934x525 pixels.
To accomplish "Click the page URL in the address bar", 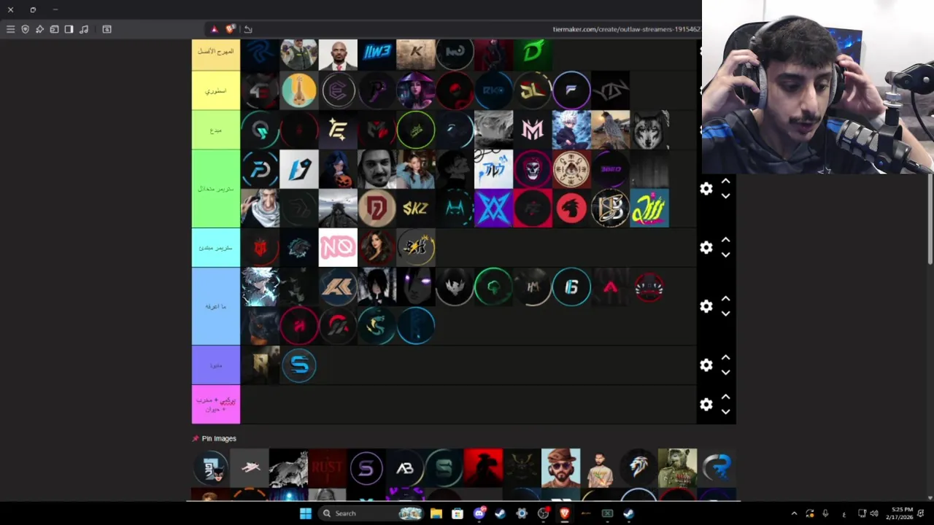I will 626,29.
